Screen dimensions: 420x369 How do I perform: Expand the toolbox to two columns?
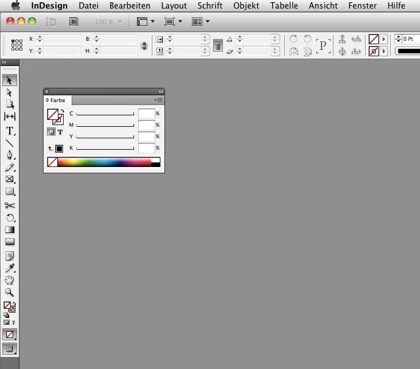(4, 62)
